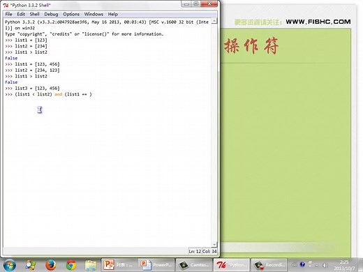The height and width of the screenshot is (272, 363).
Task: Launch the pinned Windows Live Messenger icon
Action: [31, 265]
